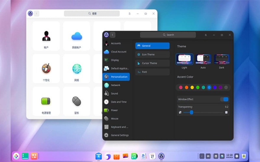260x162 pixels.
Task: Pick the gray accent color
Action: click(226, 87)
